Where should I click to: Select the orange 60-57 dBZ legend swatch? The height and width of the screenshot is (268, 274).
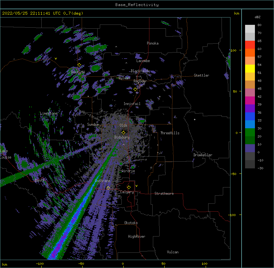click(x=250, y=53)
